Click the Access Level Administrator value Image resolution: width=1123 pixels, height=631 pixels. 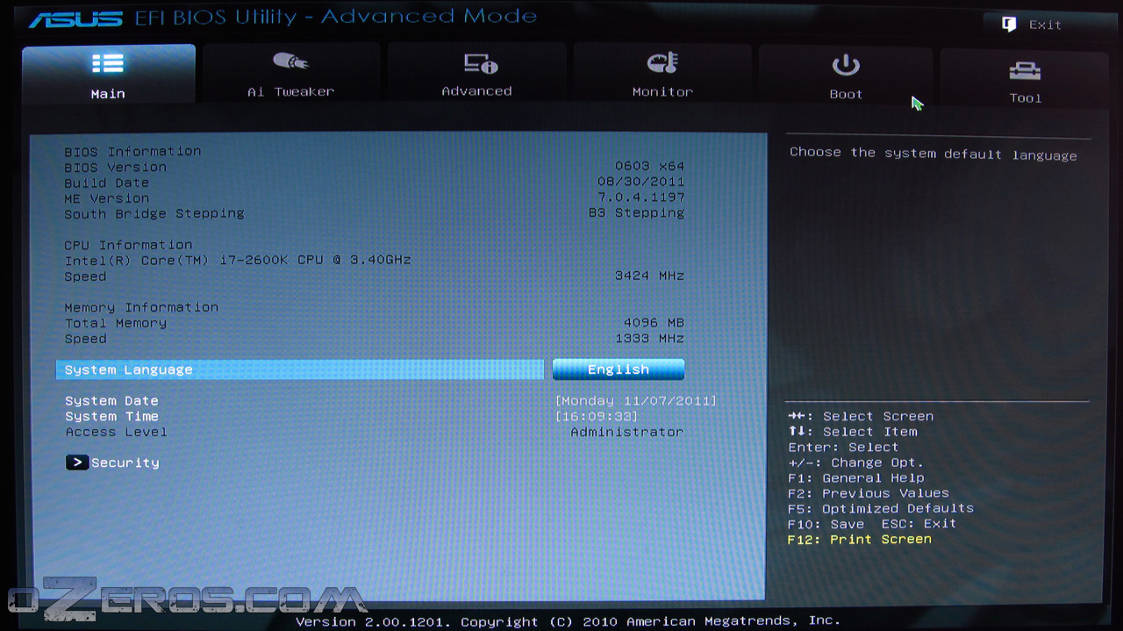(x=626, y=432)
